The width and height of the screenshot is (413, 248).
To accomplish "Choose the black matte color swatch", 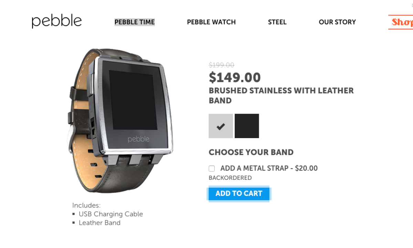I will 247,126.
